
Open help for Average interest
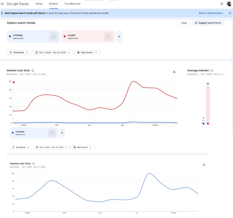coord(212,70)
